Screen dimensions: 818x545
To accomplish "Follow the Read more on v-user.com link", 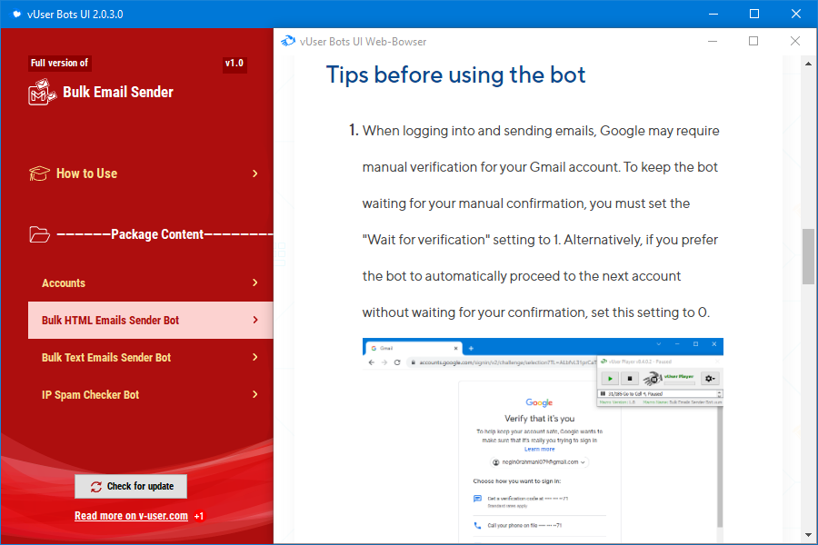I will point(131,516).
